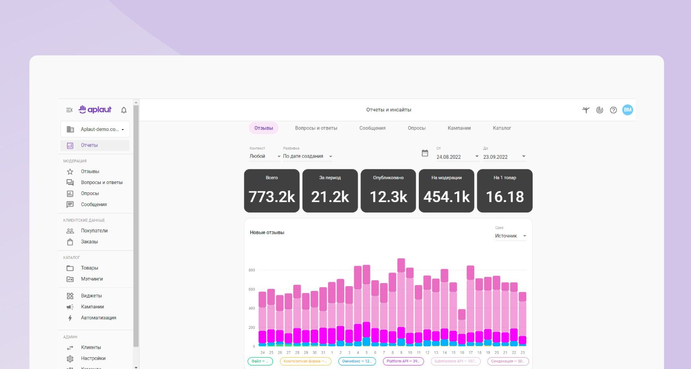Image resolution: width=691 pixels, height=369 pixels.
Task: Open the Разбивка dropdown
Action: point(308,156)
